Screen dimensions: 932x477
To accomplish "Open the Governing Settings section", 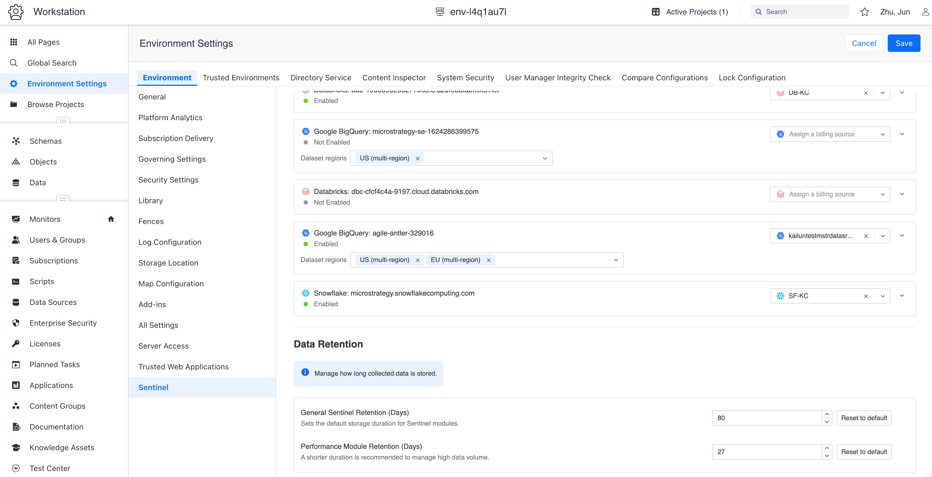I will coord(172,159).
